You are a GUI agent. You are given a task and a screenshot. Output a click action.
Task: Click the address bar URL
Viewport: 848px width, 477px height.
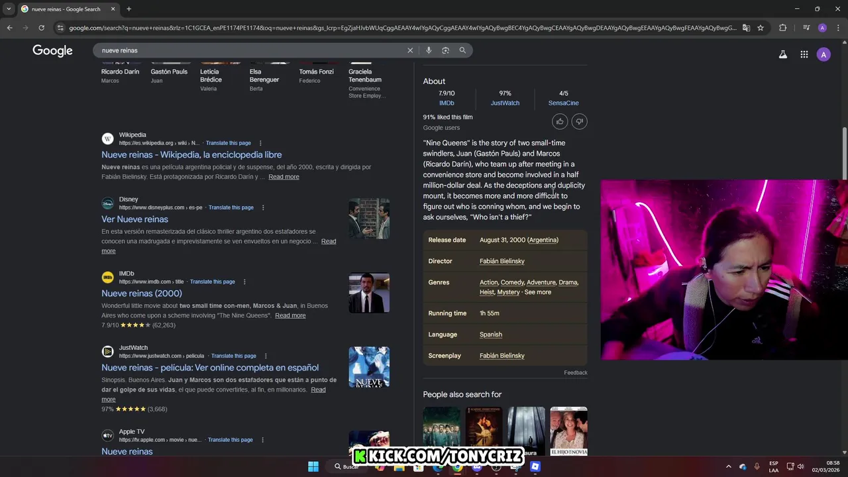click(x=403, y=28)
